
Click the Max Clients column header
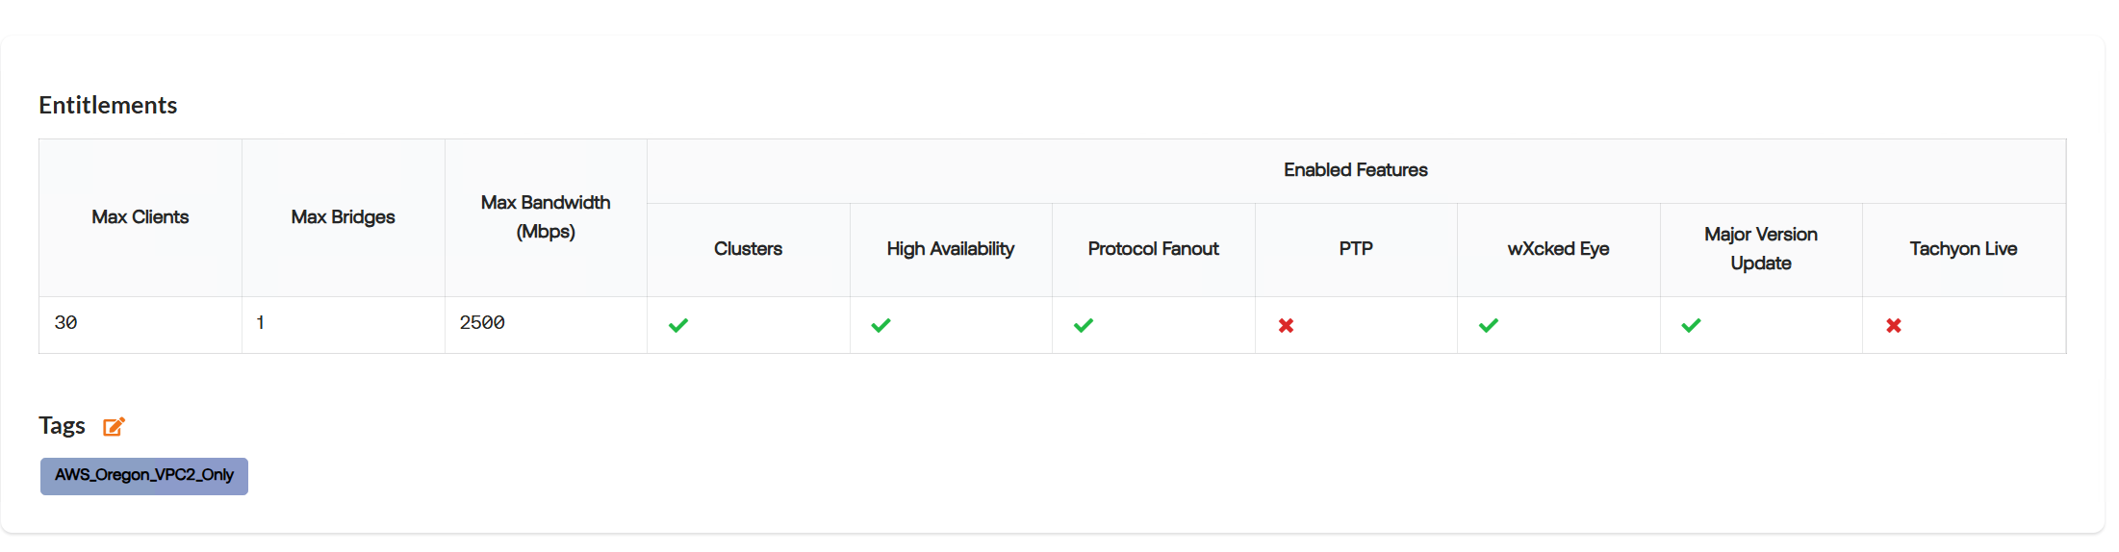[x=140, y=217]
